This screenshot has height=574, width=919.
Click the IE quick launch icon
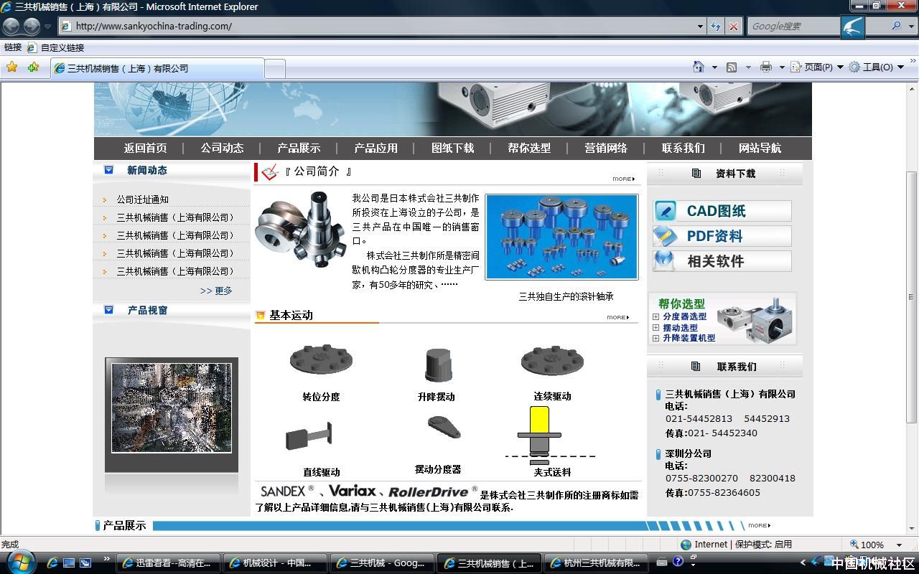coord(52,563)
